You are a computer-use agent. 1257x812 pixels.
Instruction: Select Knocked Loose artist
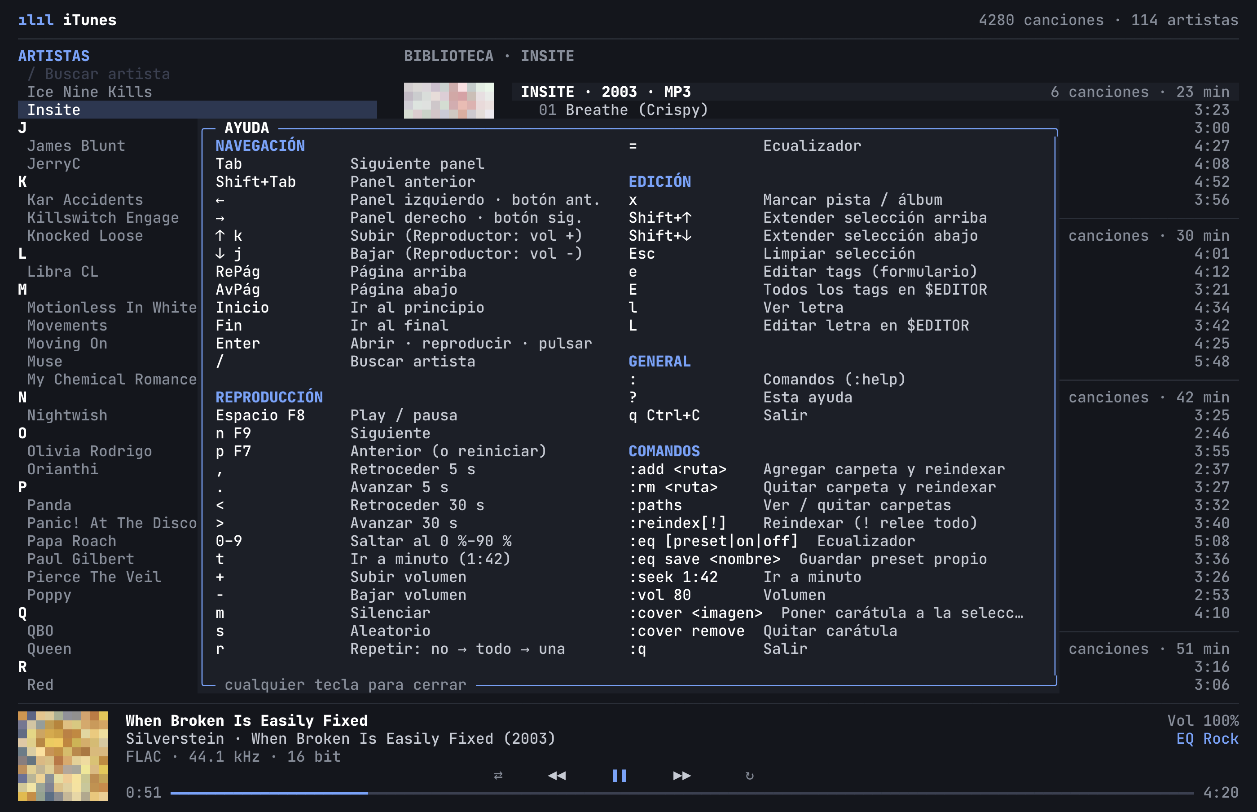tap(85, 236)
